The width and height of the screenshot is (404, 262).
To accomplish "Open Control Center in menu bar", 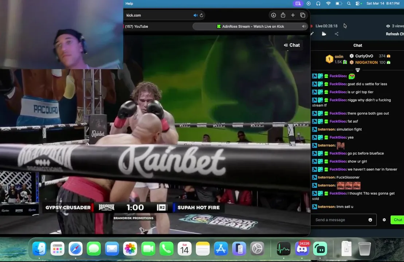I will [x=358, y=4].
